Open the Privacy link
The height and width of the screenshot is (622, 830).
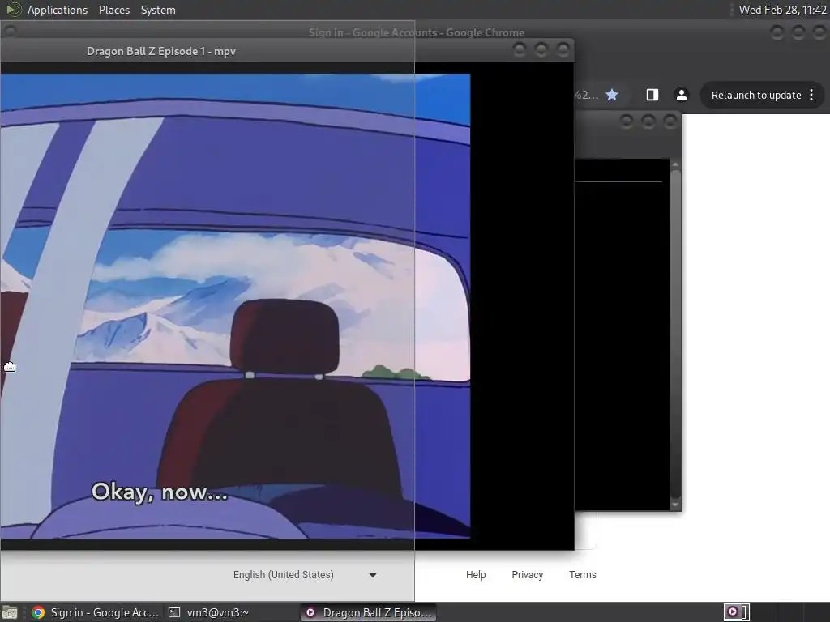pos(527,575)
